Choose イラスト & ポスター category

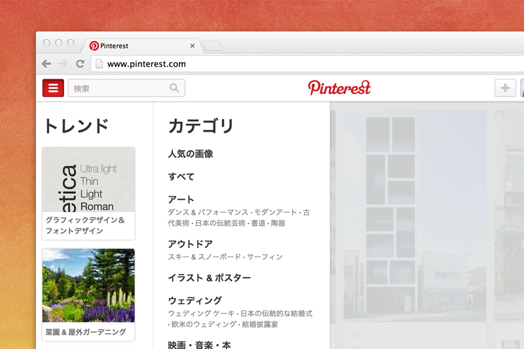209,278
